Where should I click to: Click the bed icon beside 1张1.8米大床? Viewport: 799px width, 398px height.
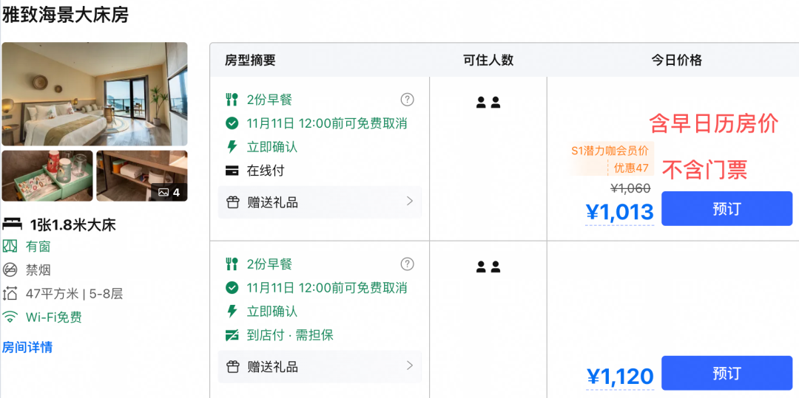tap(13, 224)
